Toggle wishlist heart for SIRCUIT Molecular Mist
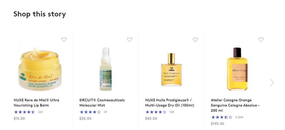285x130 pixels. point(130,40)
